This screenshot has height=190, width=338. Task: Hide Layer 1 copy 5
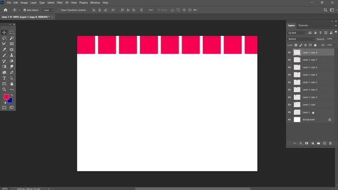tap(289, 75)
